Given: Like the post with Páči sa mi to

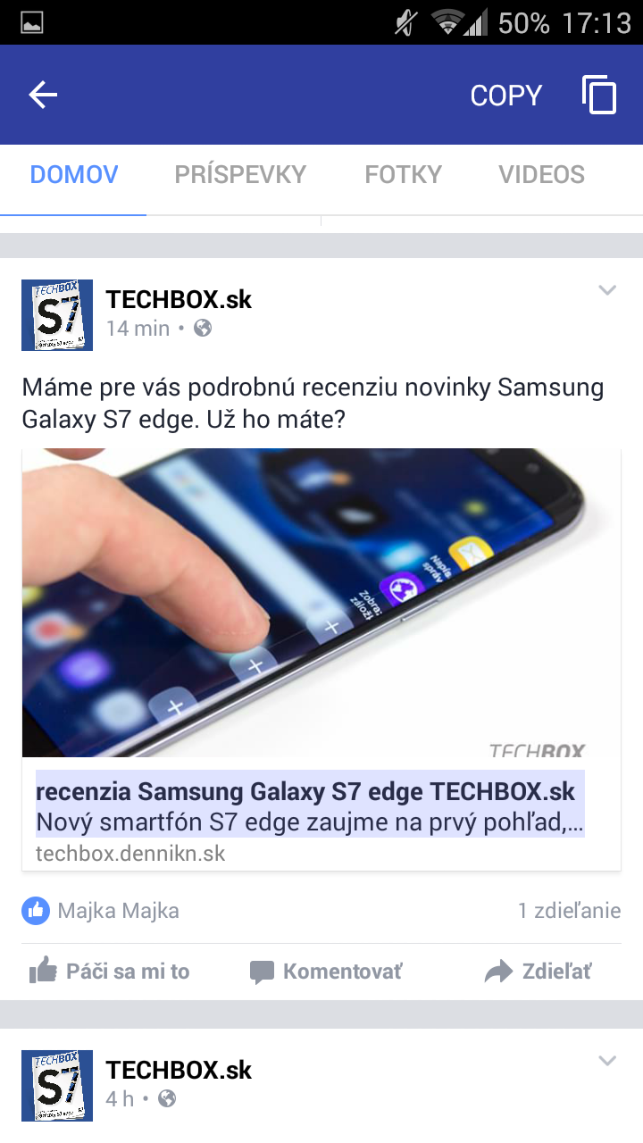Looking at the screenshot, I should [x=109, y=972].
